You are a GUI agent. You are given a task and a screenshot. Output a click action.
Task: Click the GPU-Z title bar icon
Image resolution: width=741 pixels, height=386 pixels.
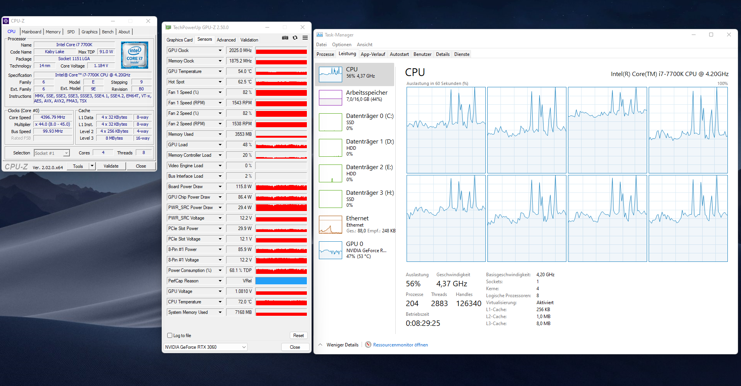point(168,27)
